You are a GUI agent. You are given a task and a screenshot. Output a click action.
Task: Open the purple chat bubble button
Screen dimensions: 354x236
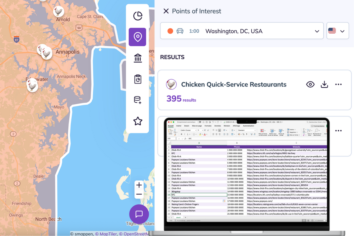pyautogui.click(x=139, y=214)
